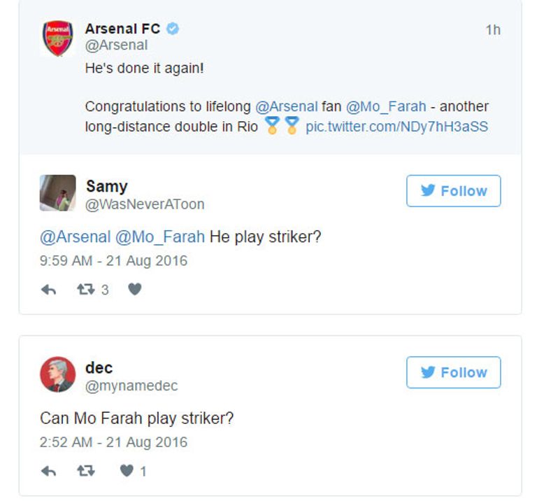Like dec's tweet with heart icon
Screen dimensions: 537x501
(127, 471)
